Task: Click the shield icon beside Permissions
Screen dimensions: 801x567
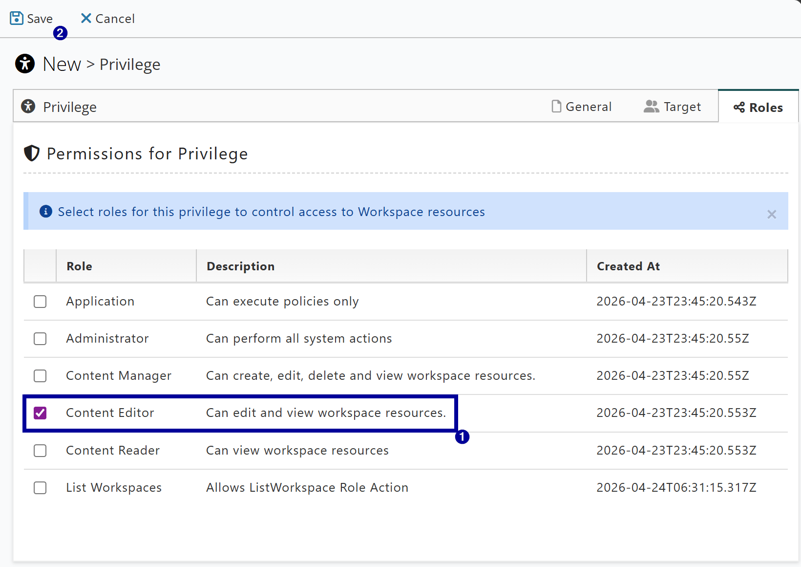Action: click(32, 153)
